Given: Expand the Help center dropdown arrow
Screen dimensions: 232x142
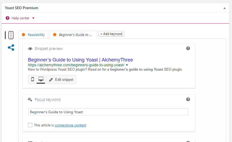Looking at the screenshot, I should [x=33, y=18].
